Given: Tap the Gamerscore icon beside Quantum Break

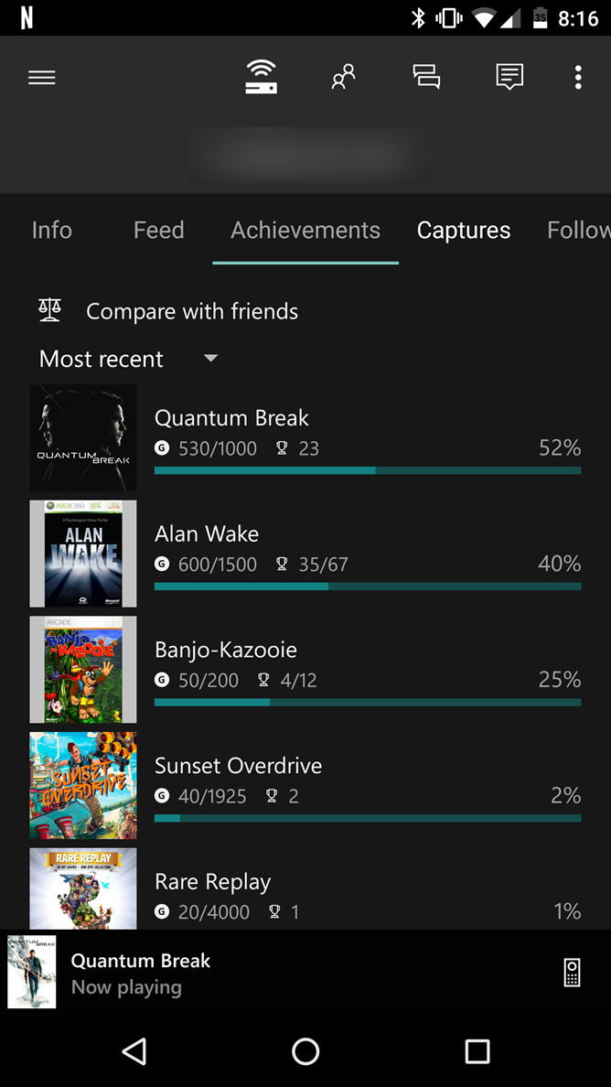Looking at the screenshot, I should pyautogui.click(x=163, y=448).
